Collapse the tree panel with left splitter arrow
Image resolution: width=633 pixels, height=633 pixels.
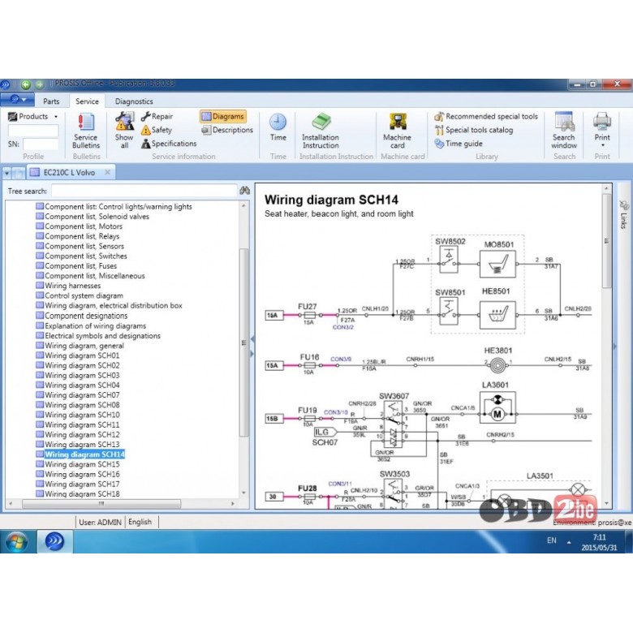coord(252,339)
